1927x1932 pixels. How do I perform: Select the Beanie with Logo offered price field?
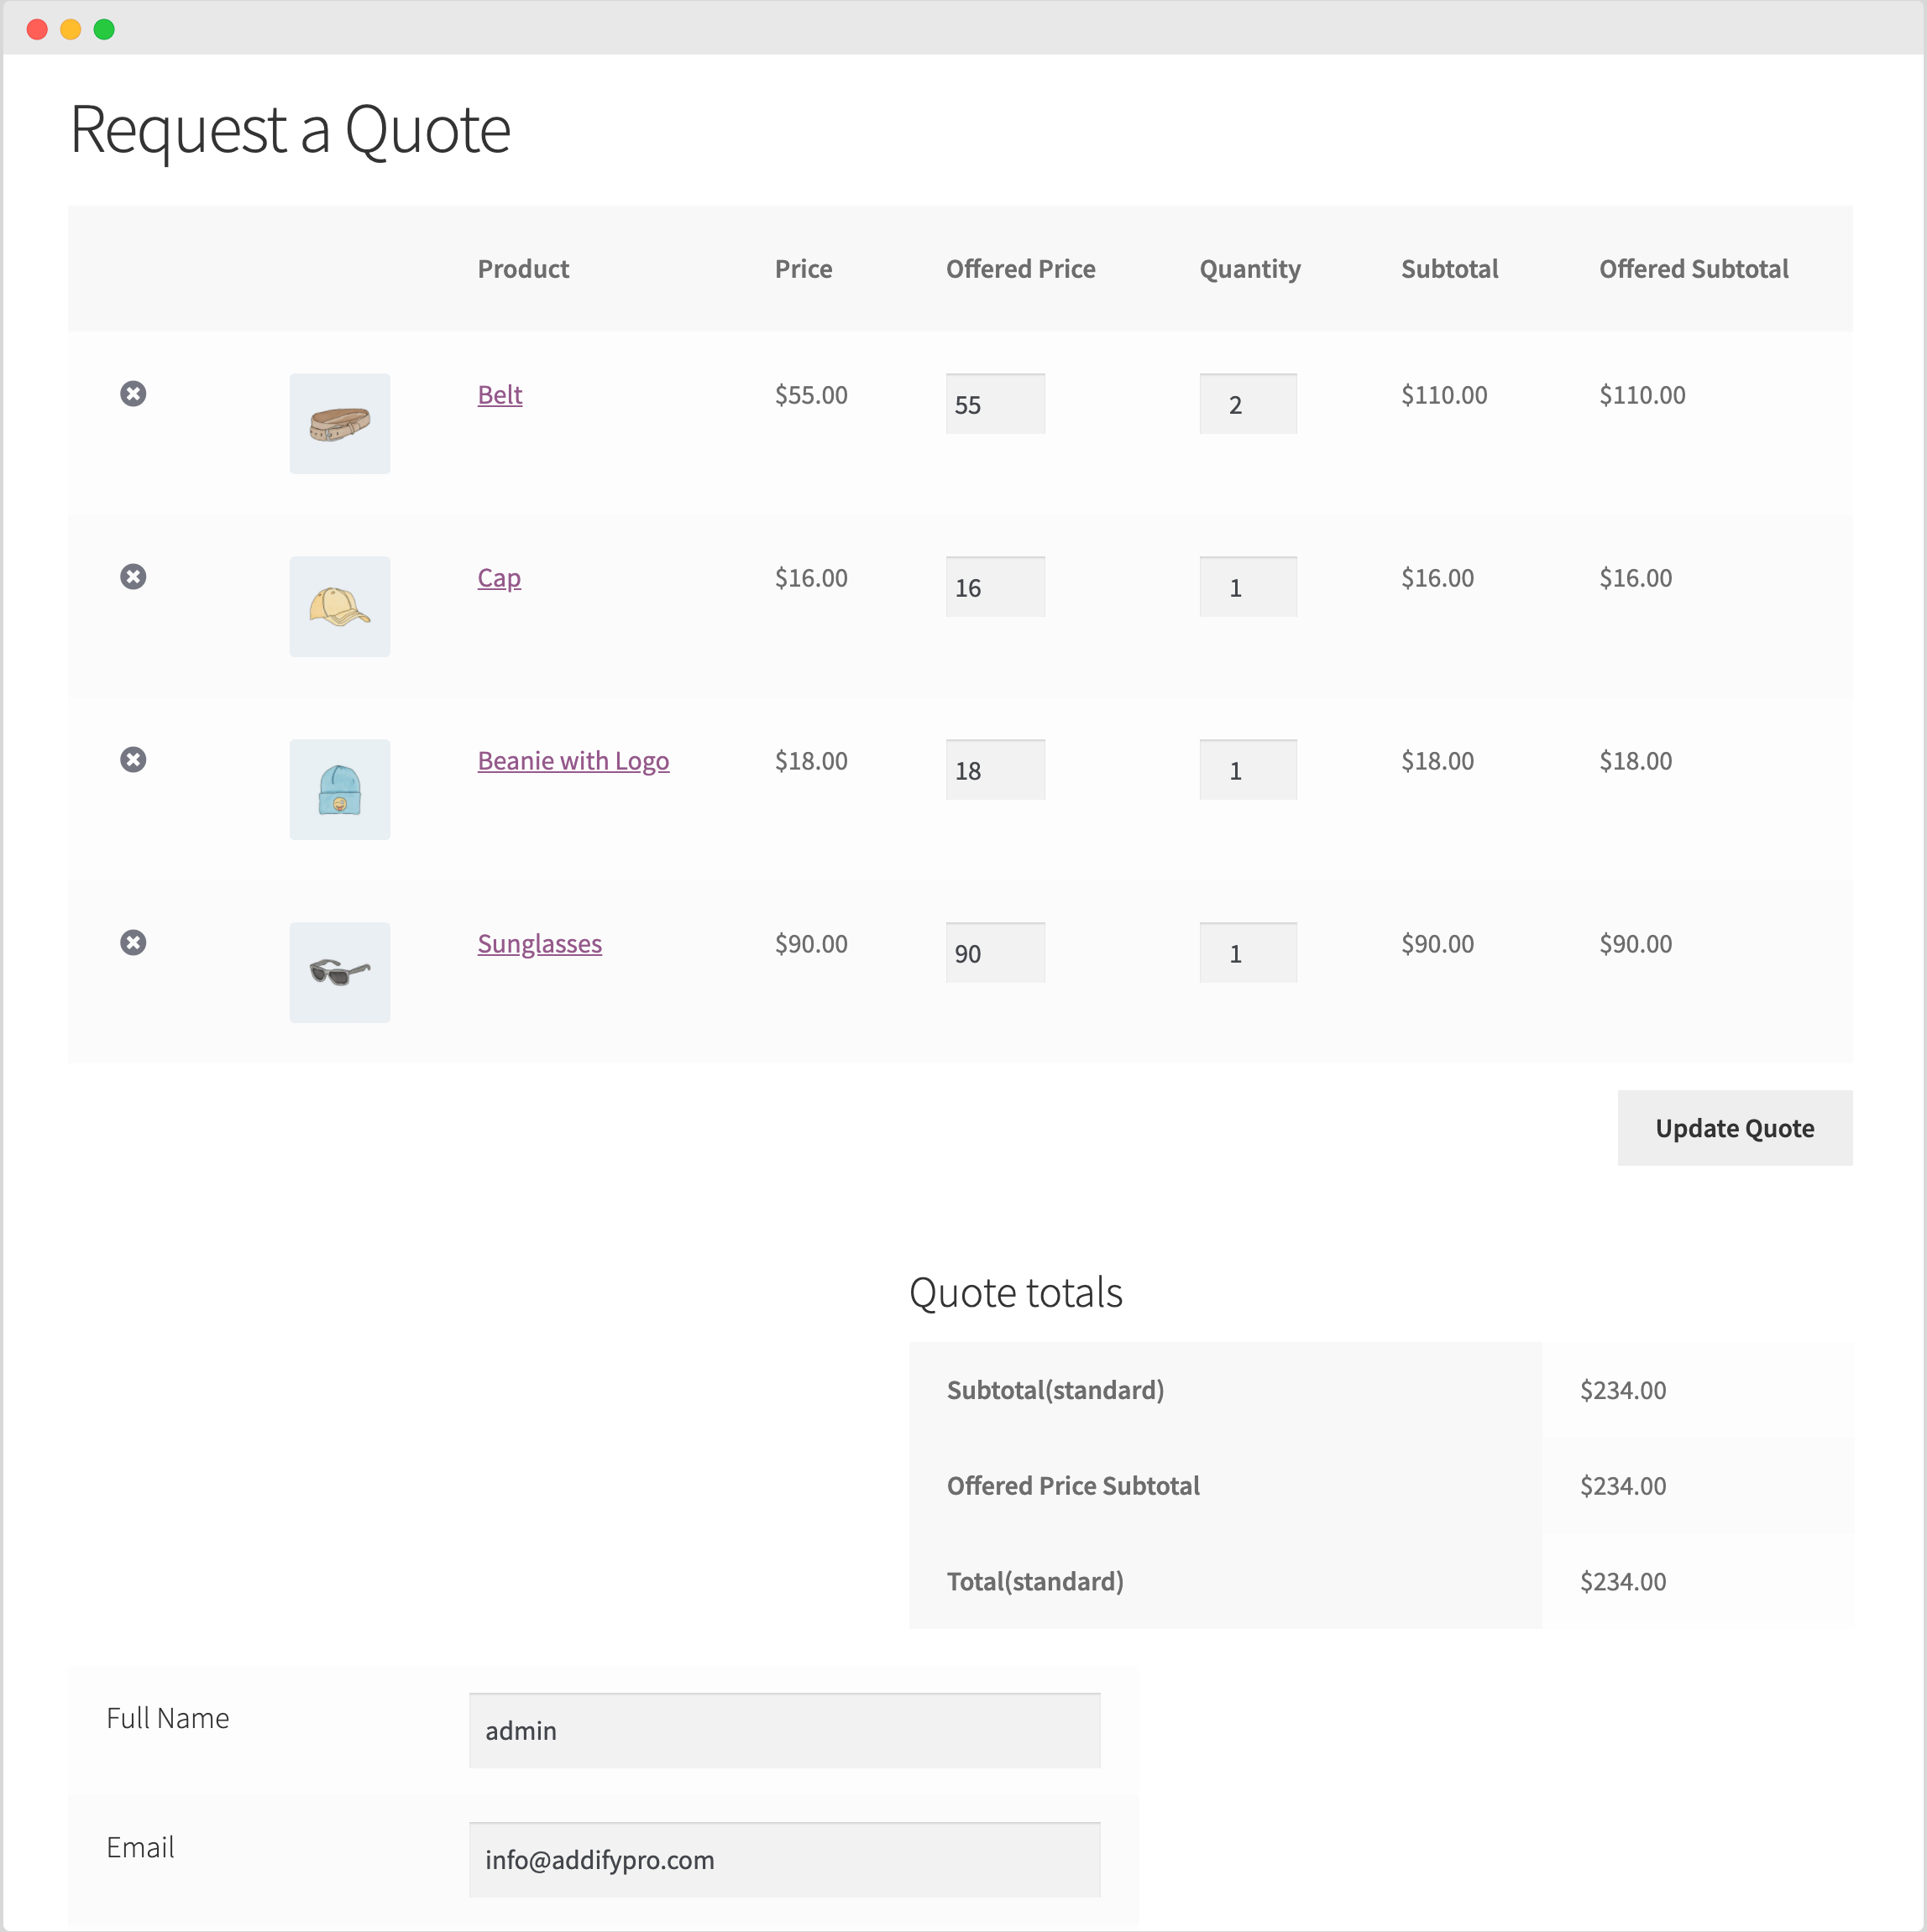click(994, 769)
